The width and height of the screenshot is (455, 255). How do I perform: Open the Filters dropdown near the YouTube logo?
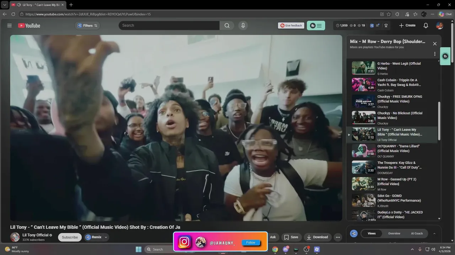[87, 25]
